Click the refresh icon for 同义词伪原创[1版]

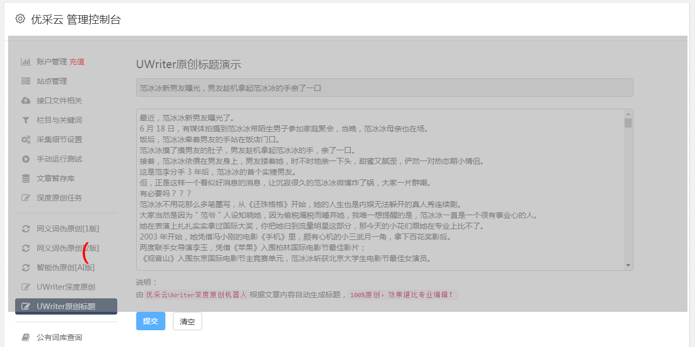25,229
